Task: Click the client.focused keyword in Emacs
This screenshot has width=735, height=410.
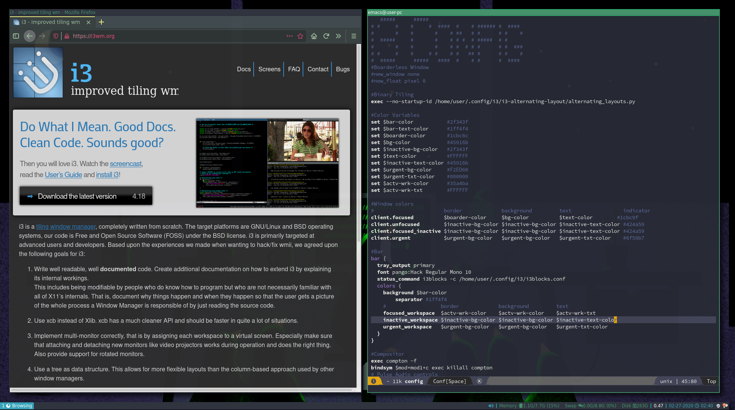Action: tap(392, 217)
